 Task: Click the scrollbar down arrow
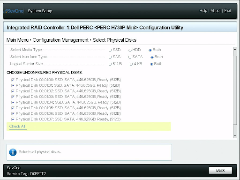tap(235, 136)
